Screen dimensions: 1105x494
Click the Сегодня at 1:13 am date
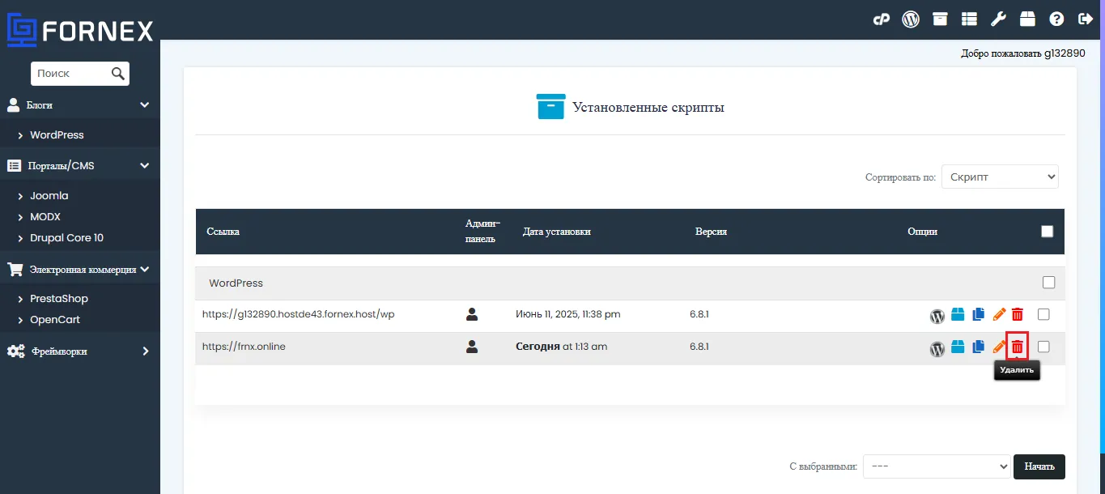(x=561, y=347)
